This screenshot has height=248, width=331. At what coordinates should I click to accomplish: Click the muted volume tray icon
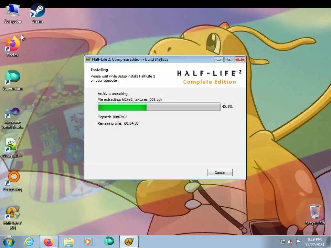pyautogui.click(x=291, y=242)
